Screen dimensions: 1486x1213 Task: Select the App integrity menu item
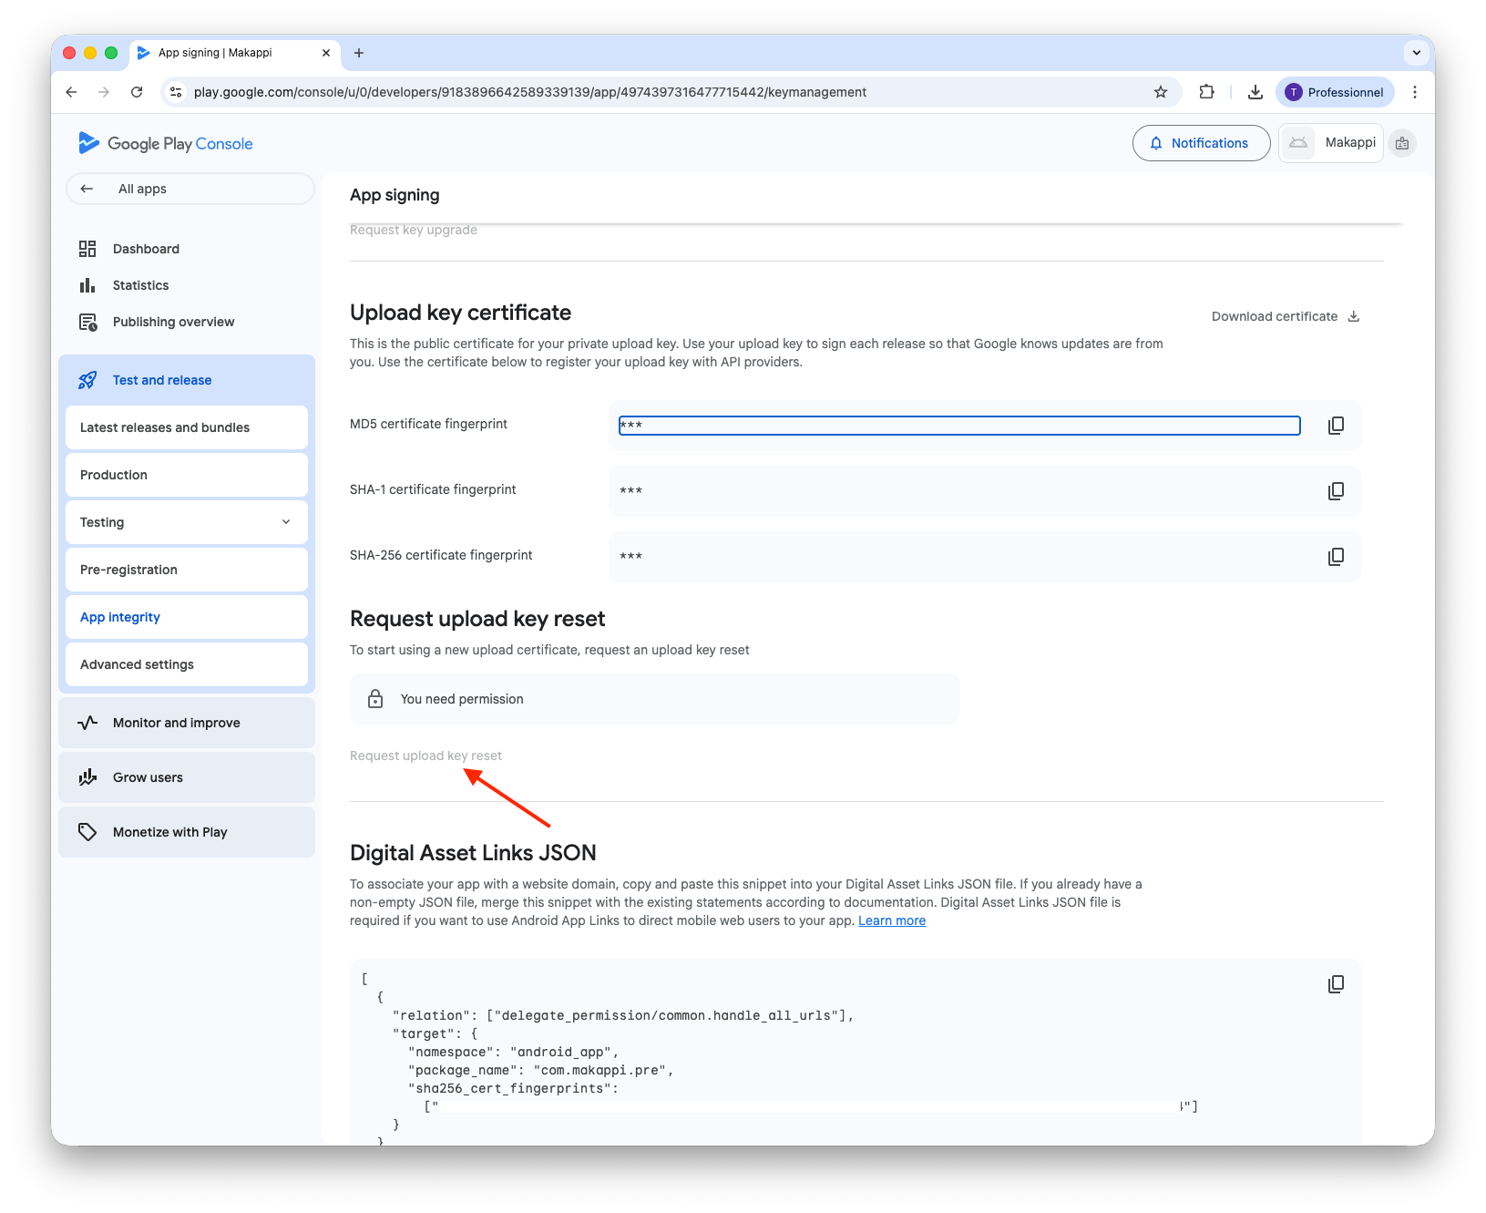click(x=120, y=617)
